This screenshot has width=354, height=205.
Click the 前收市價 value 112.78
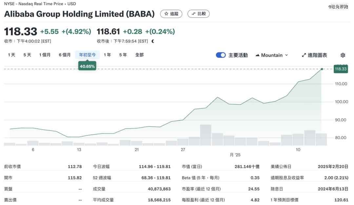(x=75, y=167)
